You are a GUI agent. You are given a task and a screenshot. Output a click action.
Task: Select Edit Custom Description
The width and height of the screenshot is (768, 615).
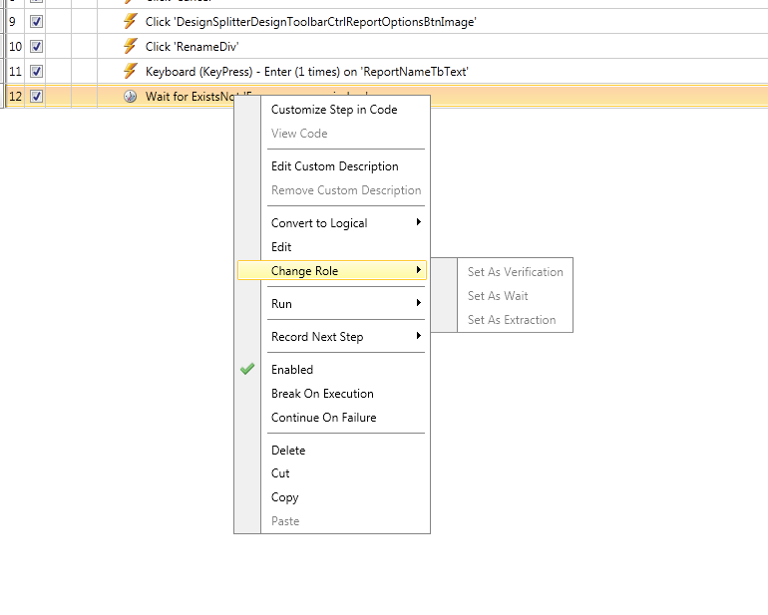coord(334,166)
